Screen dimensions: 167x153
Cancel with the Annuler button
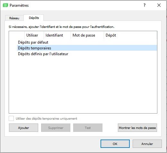147,144
